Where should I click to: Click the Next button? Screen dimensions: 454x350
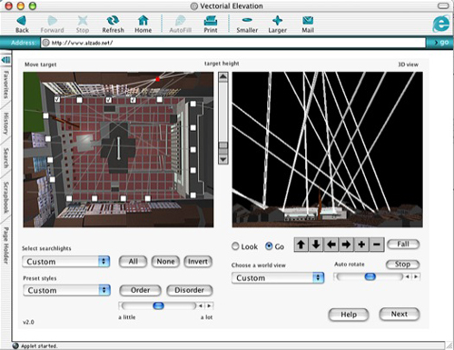click(400, 314)
